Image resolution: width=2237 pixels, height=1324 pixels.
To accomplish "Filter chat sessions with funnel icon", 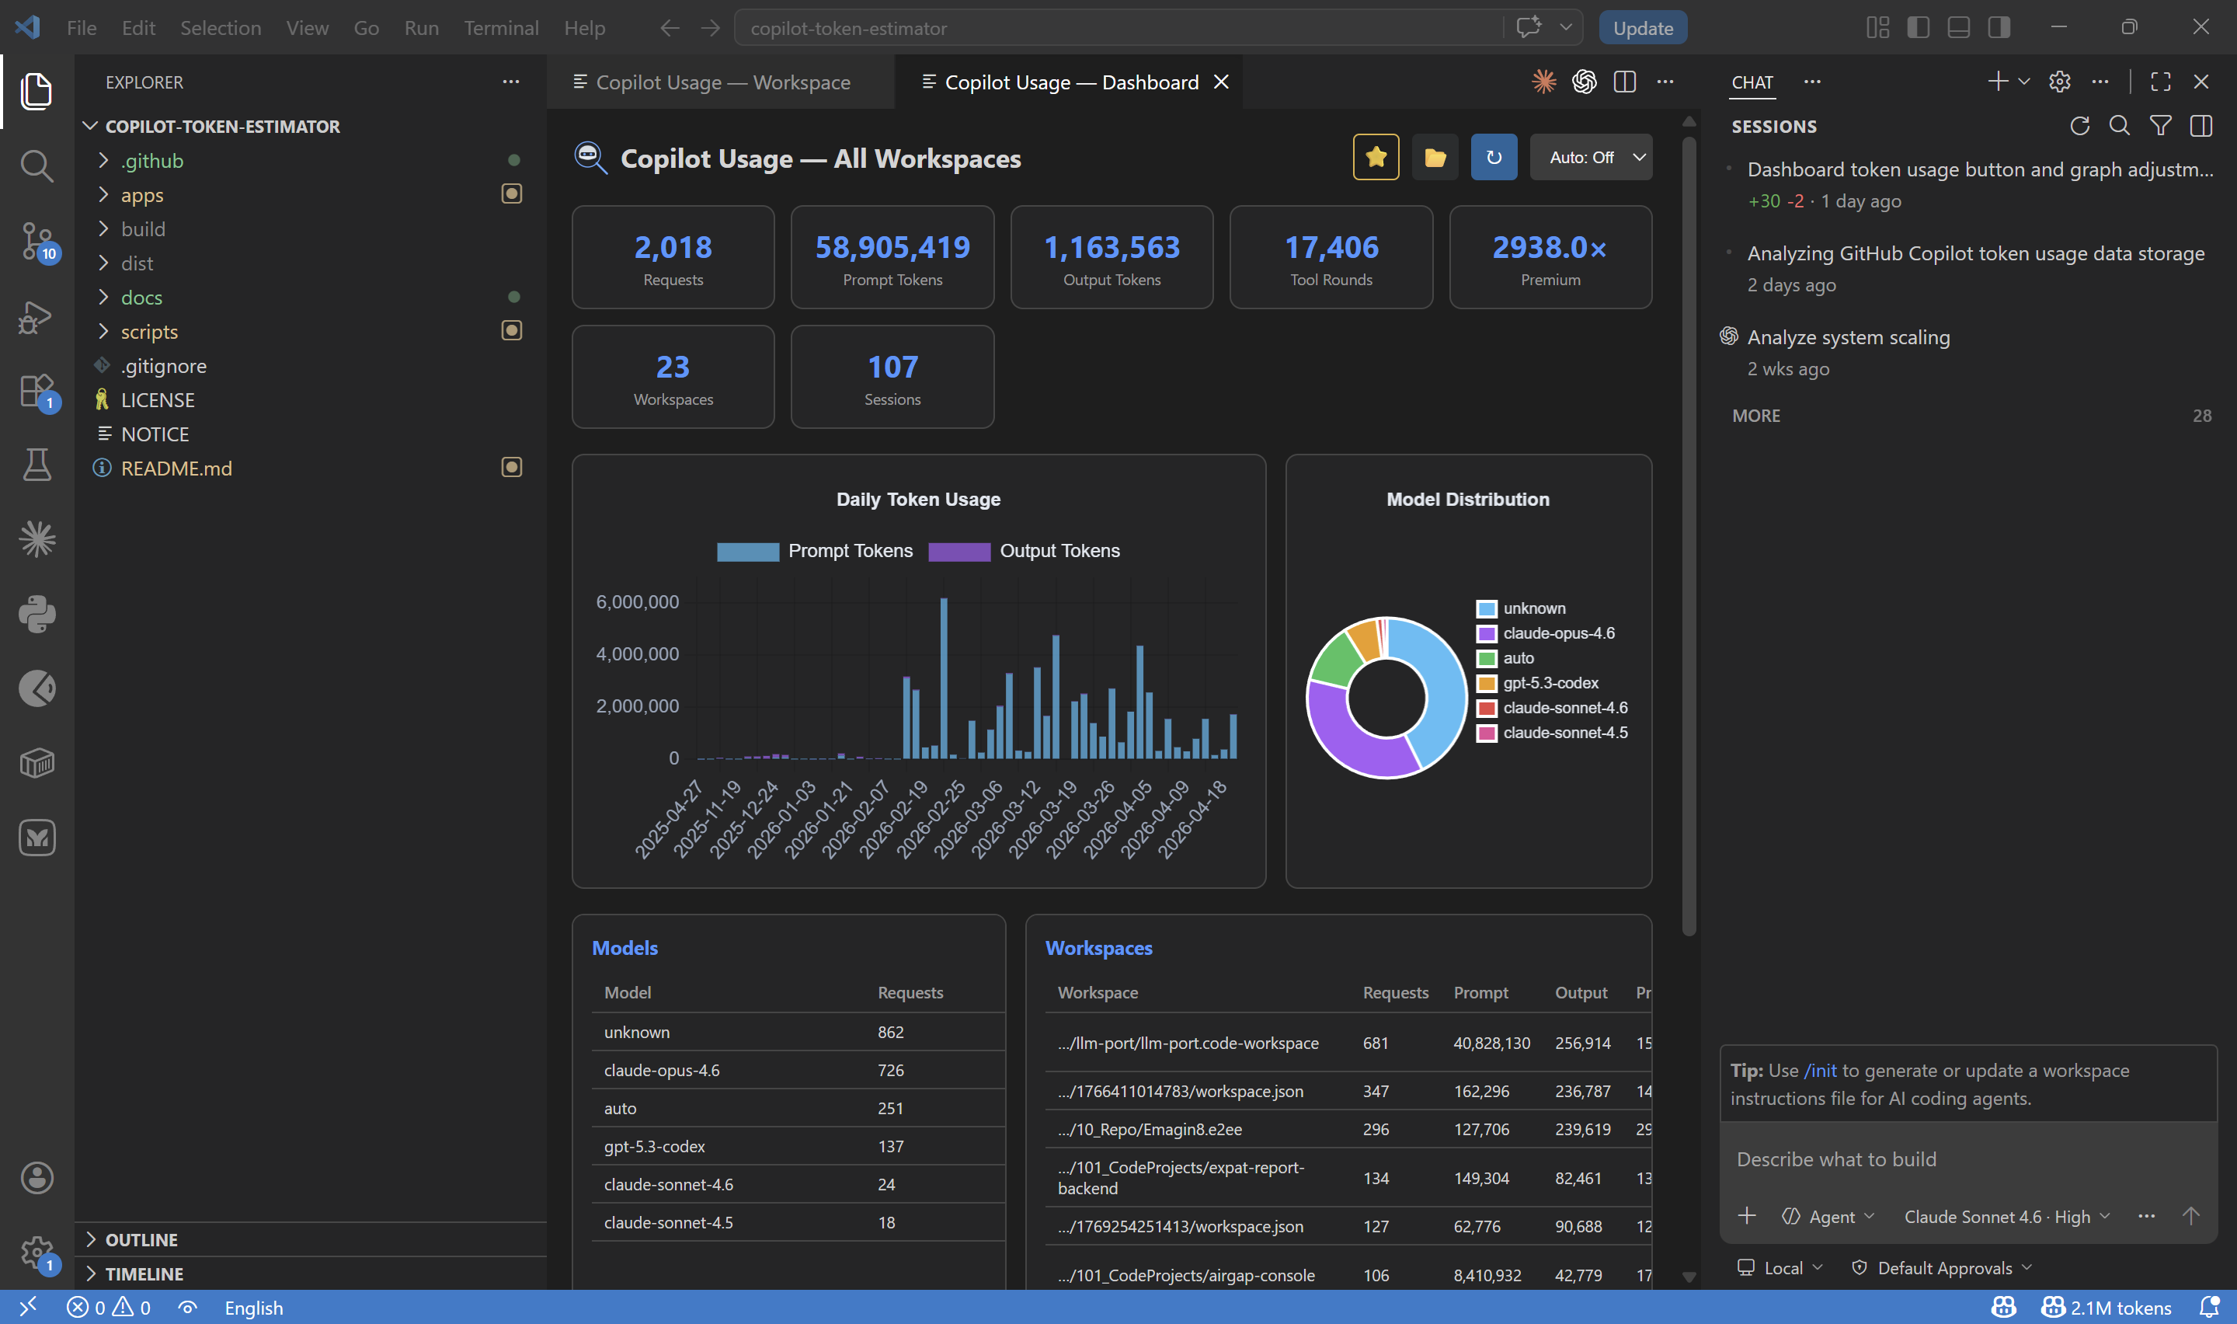I will click(x=2160, y=126).
